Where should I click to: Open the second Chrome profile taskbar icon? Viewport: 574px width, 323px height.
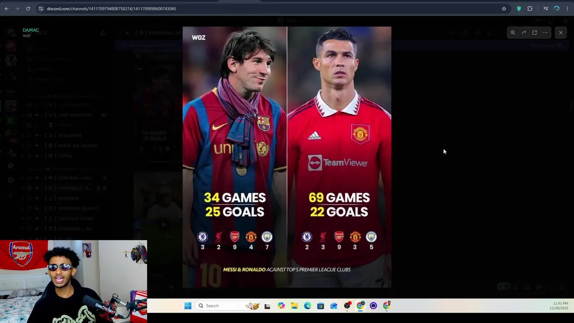(x=387, y=306)
